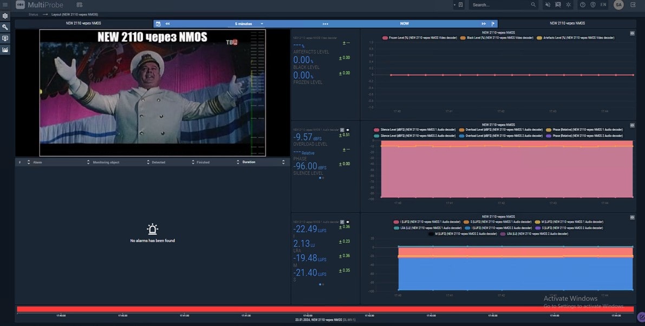The image size is (645, 326).
Task: Sort the alarm table by Monitoring object
Action: tap(148, 162)
